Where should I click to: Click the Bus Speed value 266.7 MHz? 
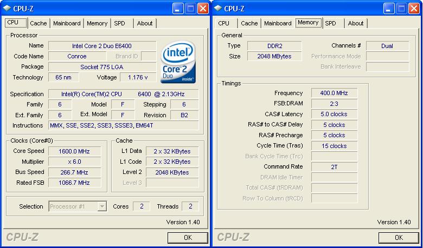75,172
